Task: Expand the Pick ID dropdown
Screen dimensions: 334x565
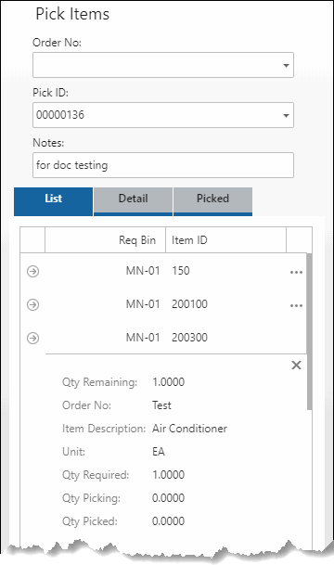Action: click(x=286, y=116)
